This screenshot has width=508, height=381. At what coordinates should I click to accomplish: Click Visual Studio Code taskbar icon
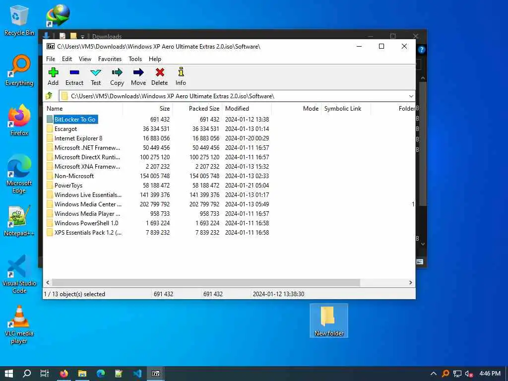(137, 374)
